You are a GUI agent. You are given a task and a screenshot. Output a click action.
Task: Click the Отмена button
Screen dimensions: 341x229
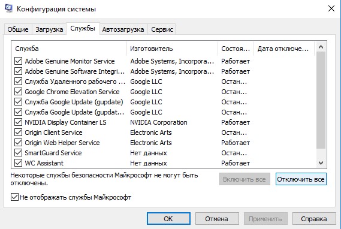217,219
